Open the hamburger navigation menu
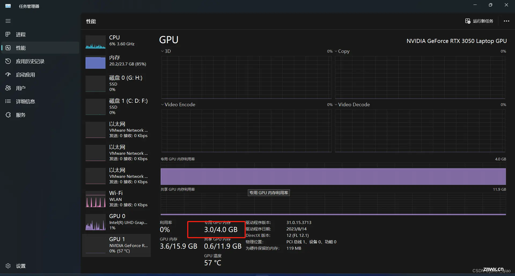Screen dimensions: 515x276 8,21
